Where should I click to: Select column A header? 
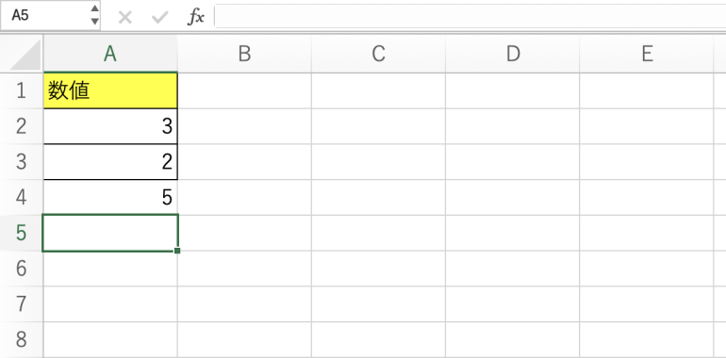[110, 54]
